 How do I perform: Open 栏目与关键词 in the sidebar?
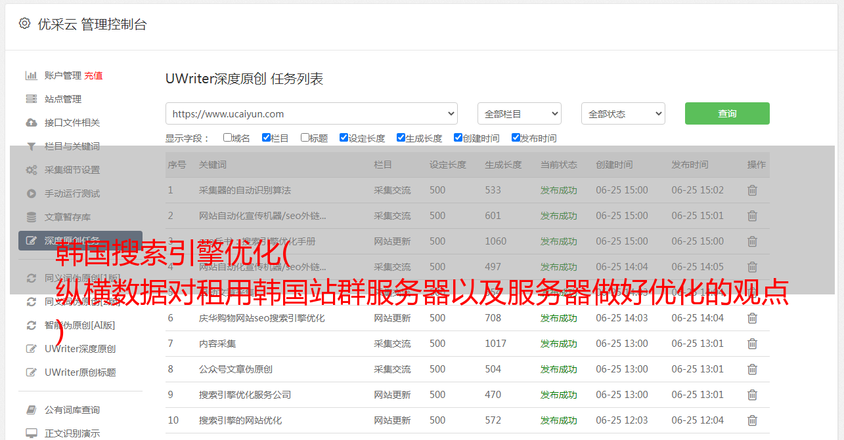(x=72, y=146)
